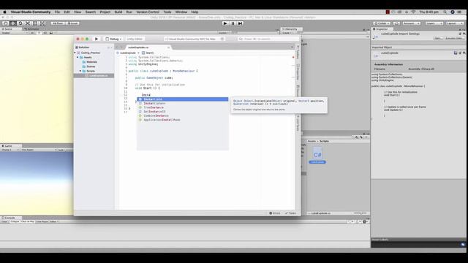468x263 pixels.
Task: Select the Unity Rect transform tool
Action: coord(35,23)
